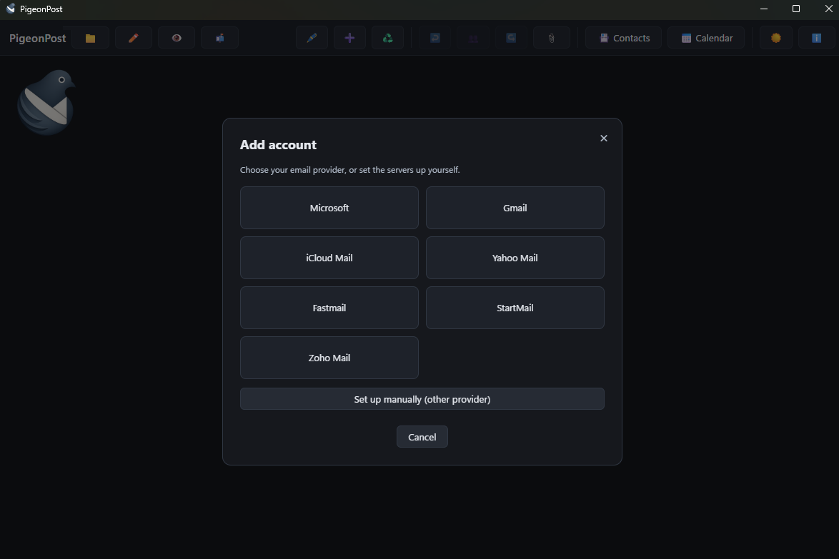This screenshot has width=839, height=559.
Task: Cancel the Add account dialog
Action: click(x=422, y=437)
